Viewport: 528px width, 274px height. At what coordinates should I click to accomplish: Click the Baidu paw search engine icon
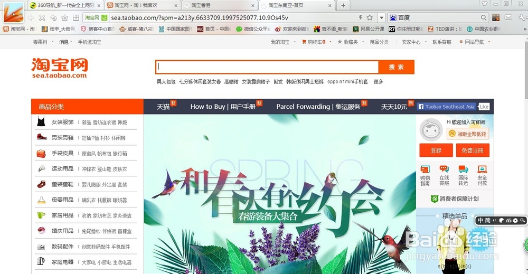(x=393, y=18)
